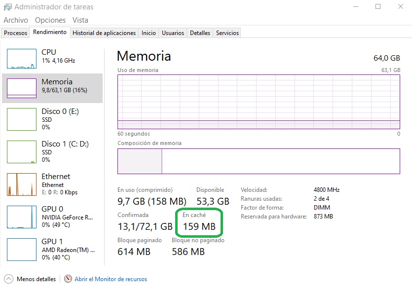Click 'E: 0 R: 0 Kbps' Ethernet text

click(x=60, y=192)
